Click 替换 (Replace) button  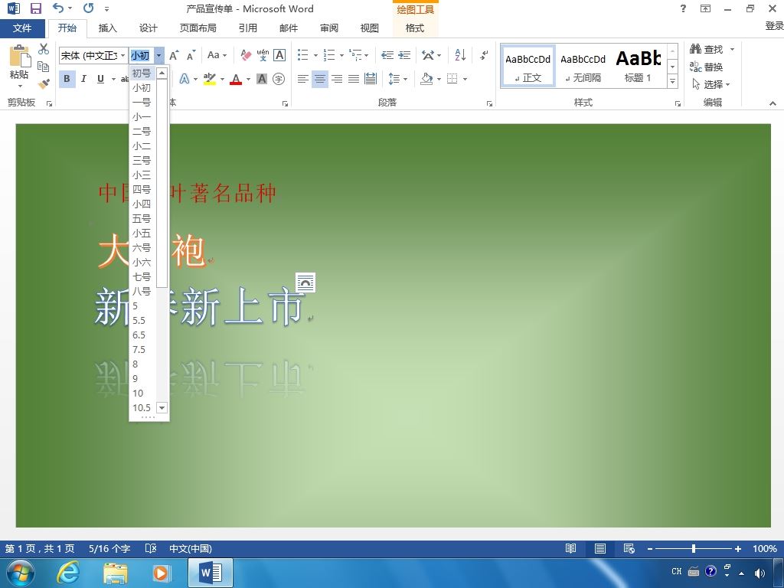point(707,67)
